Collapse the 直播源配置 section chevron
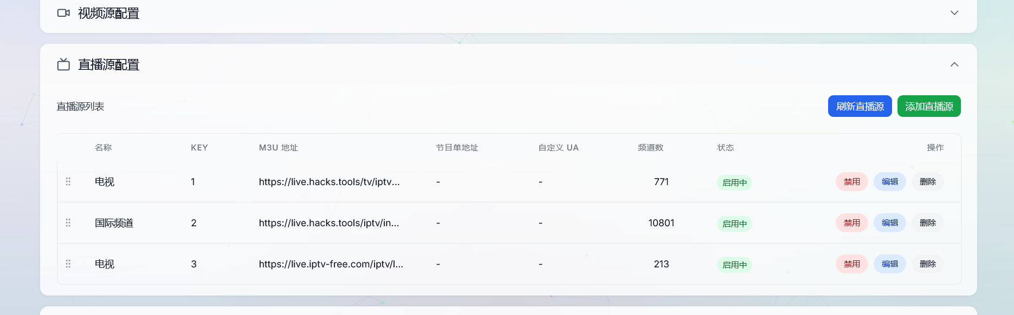The height and width of the screenshot is (315, 1014). tap(954, 65)
